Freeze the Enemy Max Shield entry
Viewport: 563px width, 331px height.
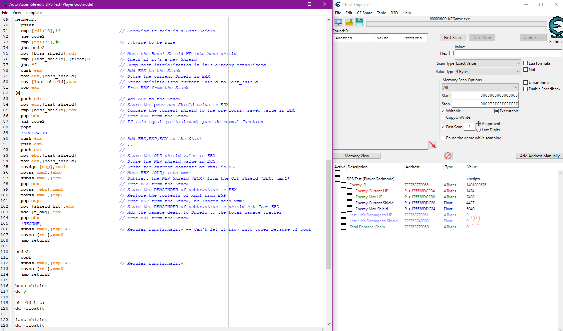coord(350,209)
